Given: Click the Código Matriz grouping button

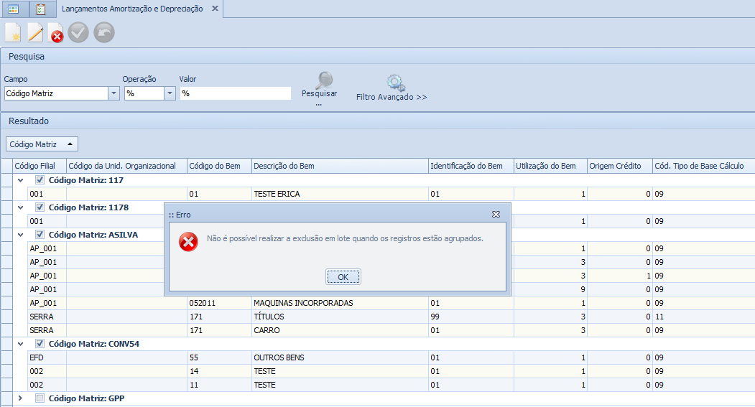Looking at the screenshot, I should point(41,144).
